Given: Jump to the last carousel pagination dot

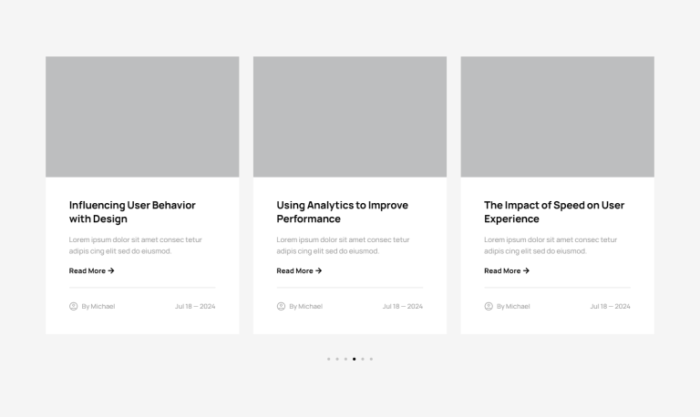Looking at the screenshot, I should (x=371, y=359).
